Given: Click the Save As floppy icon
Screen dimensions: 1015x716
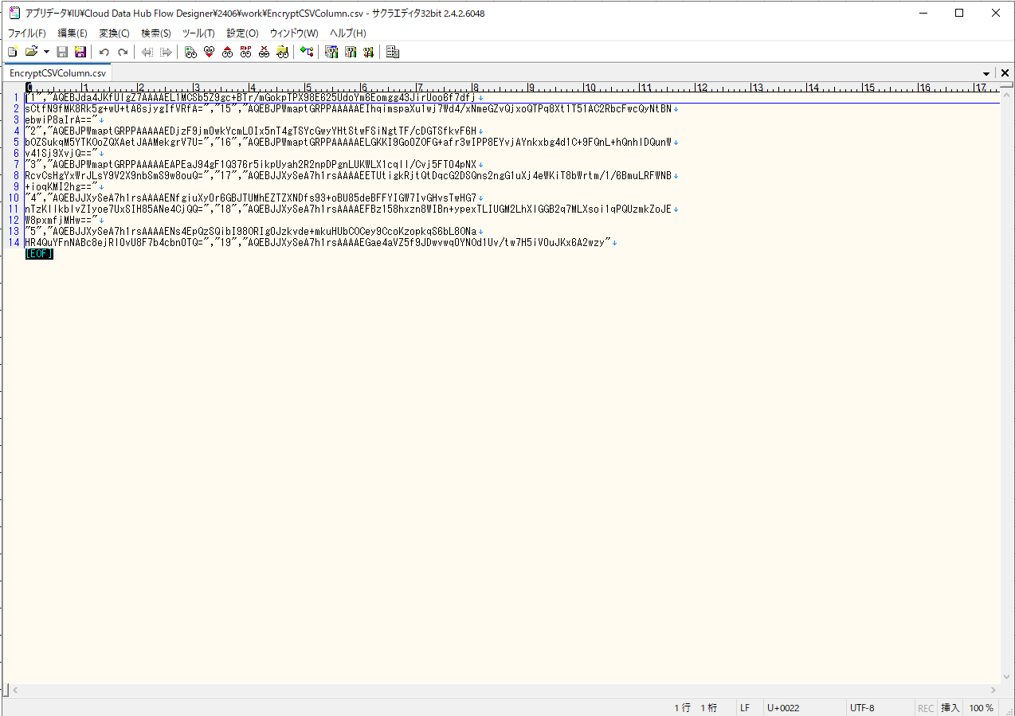Looking at the screenshot, I should click(x=80, y=52).
